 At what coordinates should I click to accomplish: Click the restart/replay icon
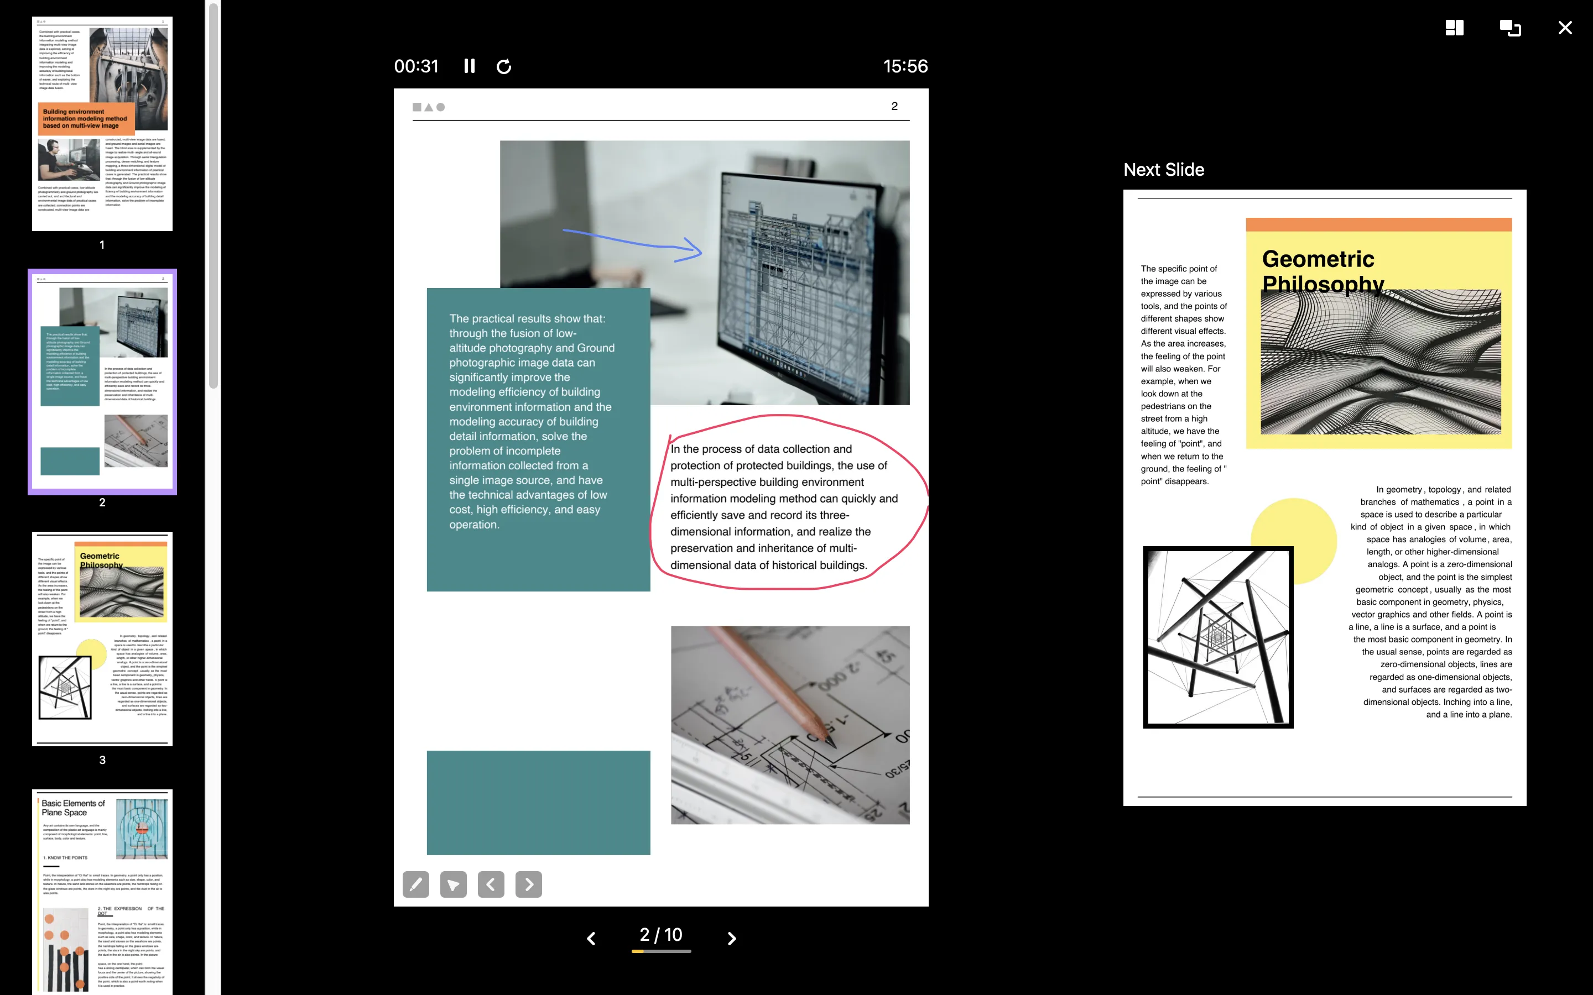[504, 65]
